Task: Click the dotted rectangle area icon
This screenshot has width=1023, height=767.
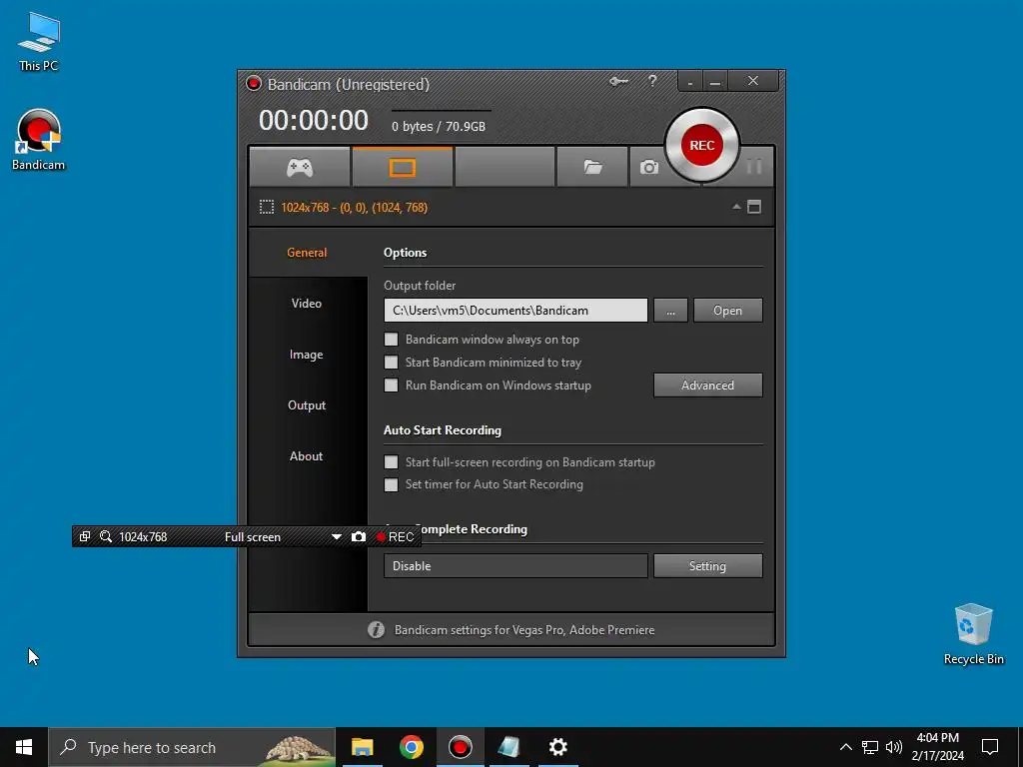Action: point(266,208)
